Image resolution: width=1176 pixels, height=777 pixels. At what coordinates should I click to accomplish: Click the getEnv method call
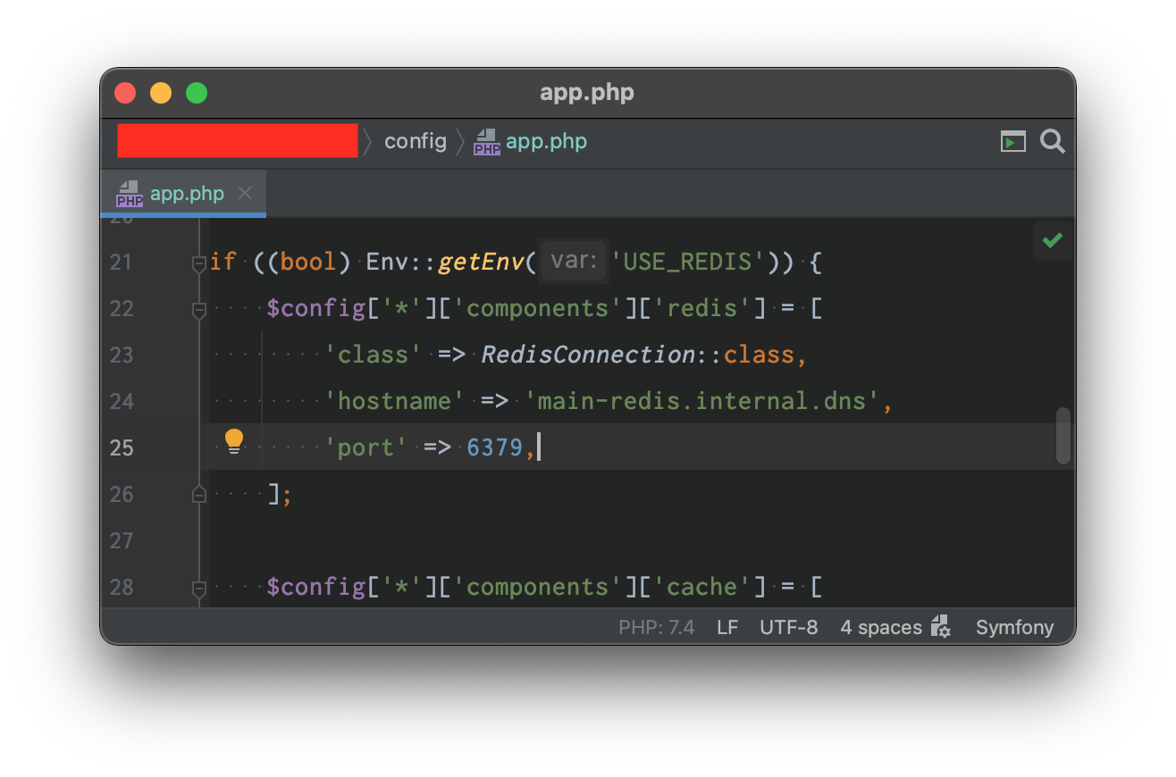(481, 262)
